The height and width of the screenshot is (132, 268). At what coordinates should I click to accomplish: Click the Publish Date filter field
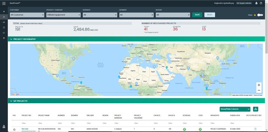(237, 123)
